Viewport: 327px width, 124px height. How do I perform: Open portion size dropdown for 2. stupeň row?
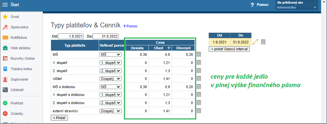(x=111, y=71)
